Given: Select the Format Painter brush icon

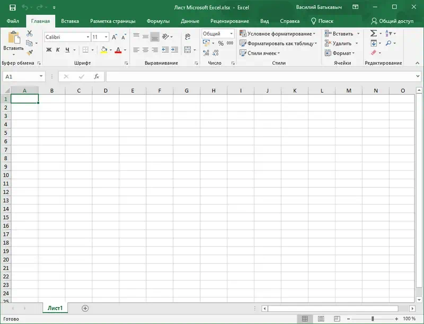Looking at the screenshot, I should click(x=30, y=52).
